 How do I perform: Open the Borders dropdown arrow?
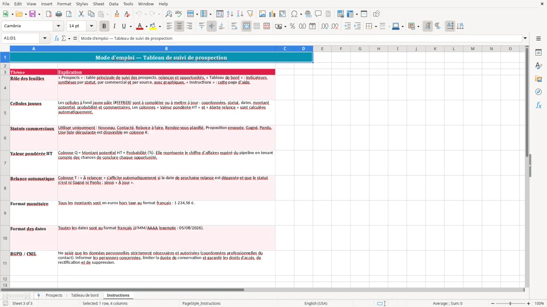(377, 26)
